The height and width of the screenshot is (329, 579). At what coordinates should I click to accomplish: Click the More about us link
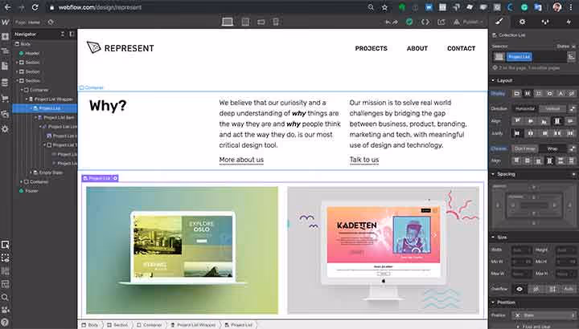(241, 160)
